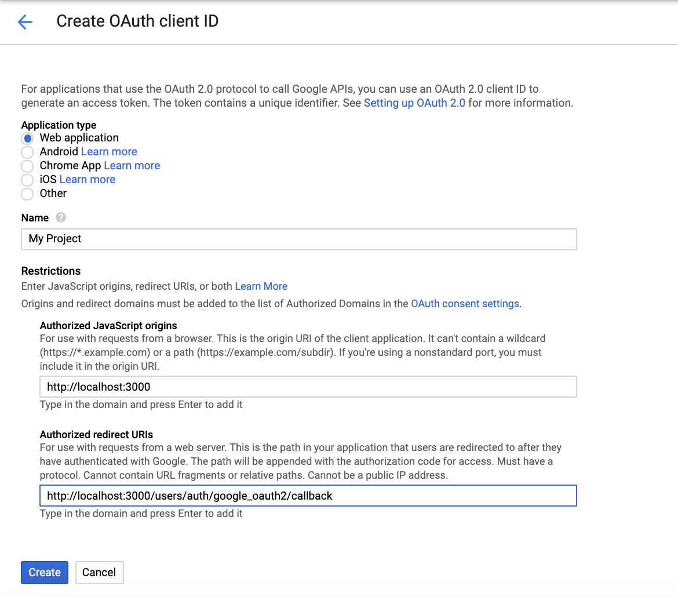678x597 pixels.
Task: Open Learn more link next to Chrome App
Action: point(132,166)
